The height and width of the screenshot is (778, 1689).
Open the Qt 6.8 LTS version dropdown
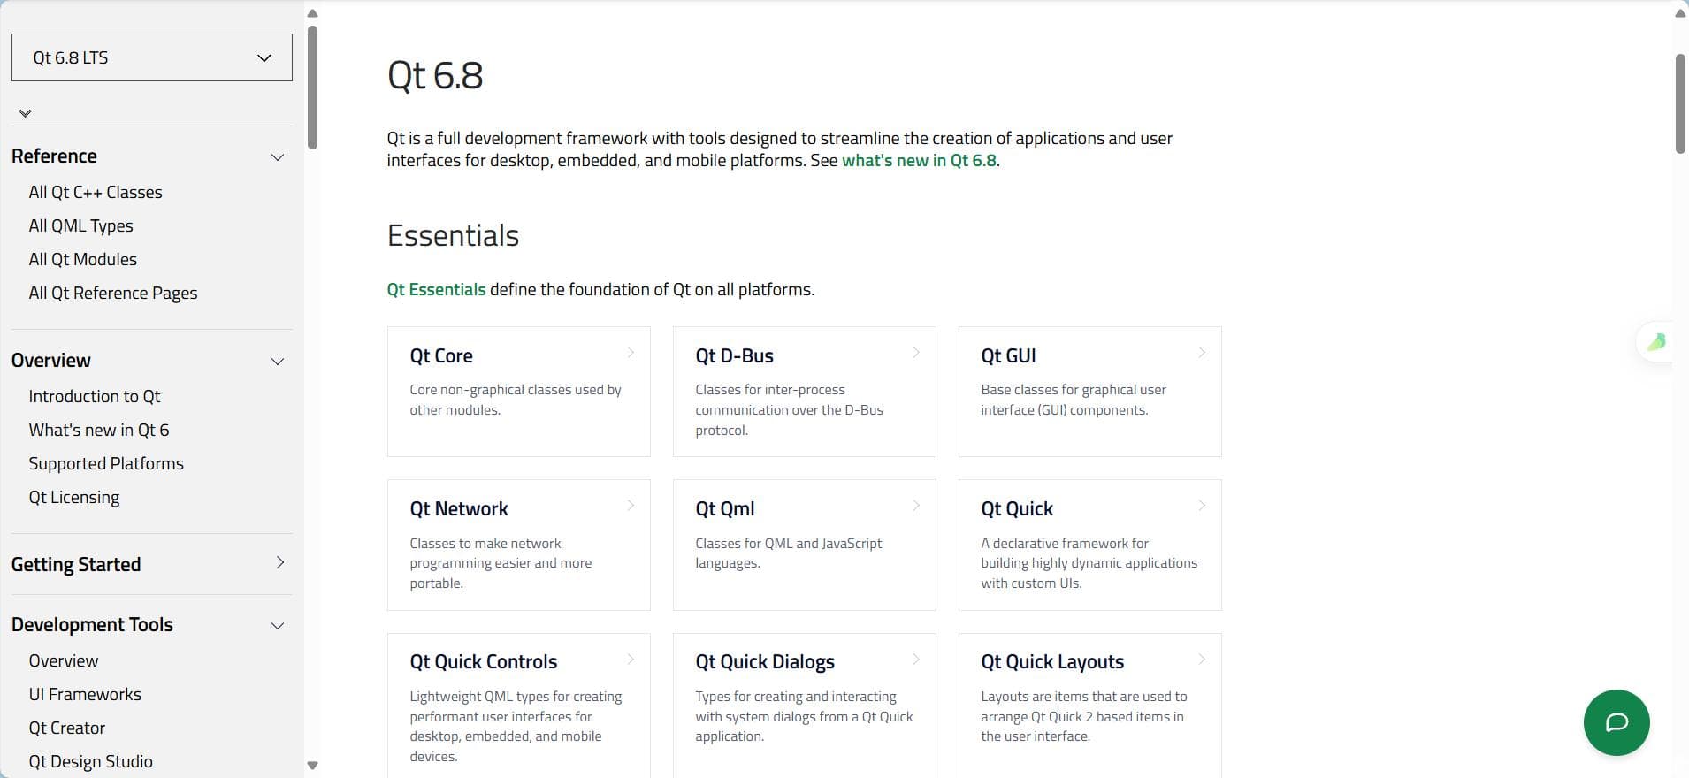[x=152, y=57]
